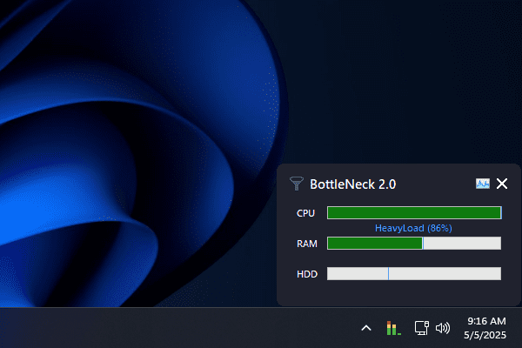This screenshot has height=348, width=522.
Task: Click the RAM label
Action: (306, 244)
